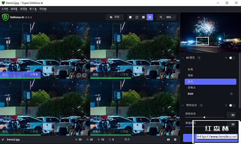
Task: Select the single view layout icon
Action: (x=130, y=17)
